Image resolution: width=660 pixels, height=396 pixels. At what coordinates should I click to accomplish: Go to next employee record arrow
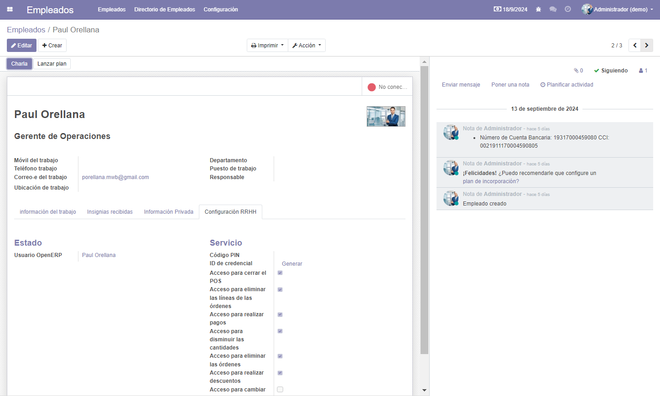coord(647,45)
